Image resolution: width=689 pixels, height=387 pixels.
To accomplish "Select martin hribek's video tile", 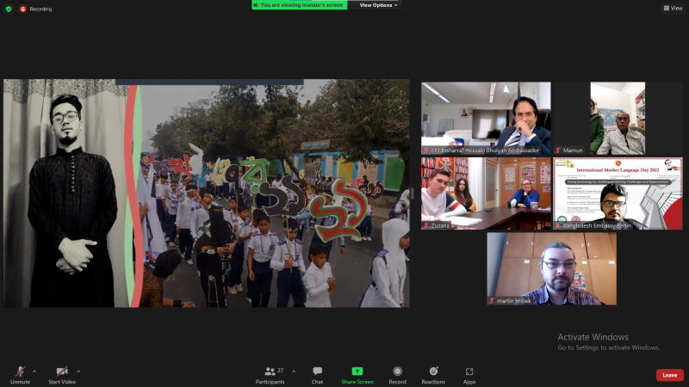I will (x=551, y=268).
